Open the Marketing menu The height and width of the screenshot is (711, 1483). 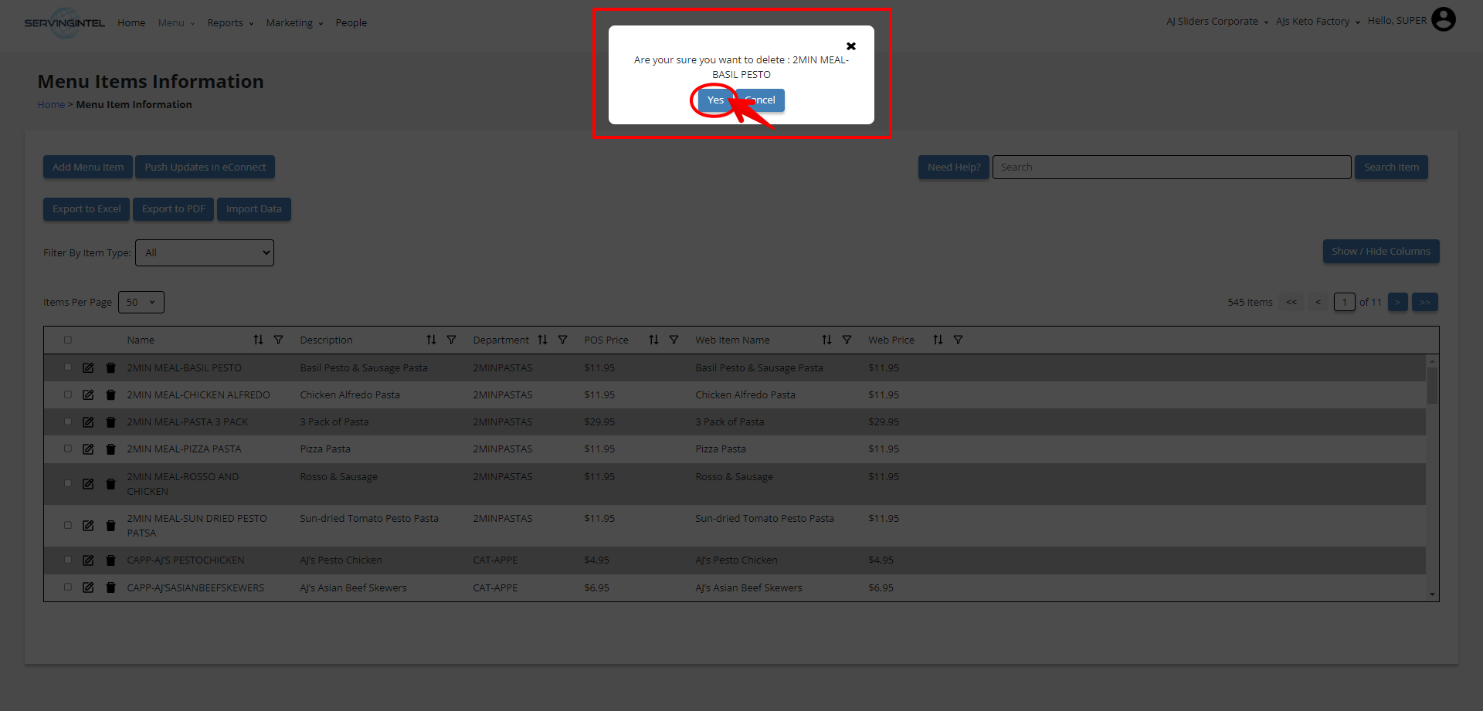pyautogui.click(x=294, y=23)
